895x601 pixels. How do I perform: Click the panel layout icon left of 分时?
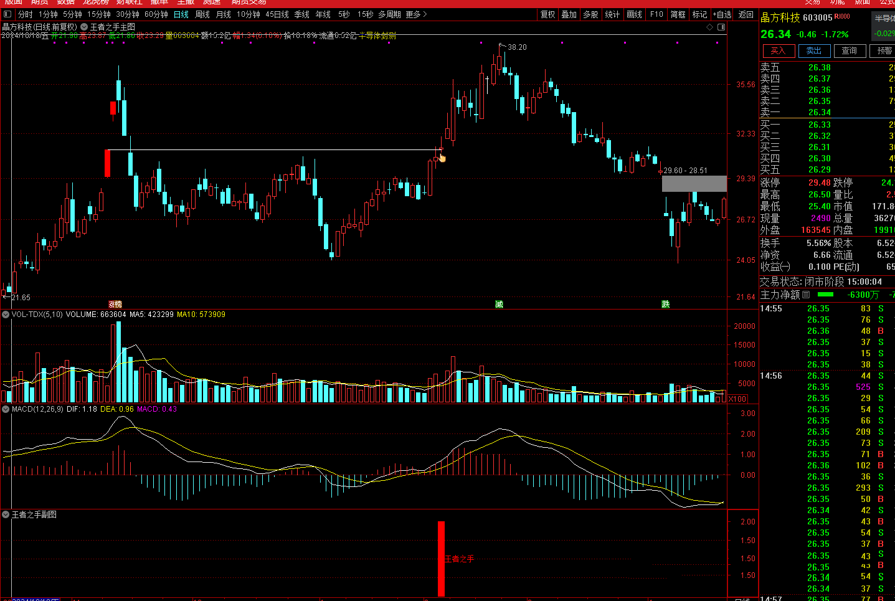[7, 14]
